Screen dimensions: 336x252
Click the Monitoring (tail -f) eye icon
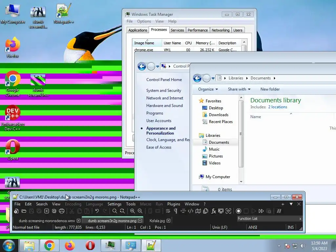[228, 211]
